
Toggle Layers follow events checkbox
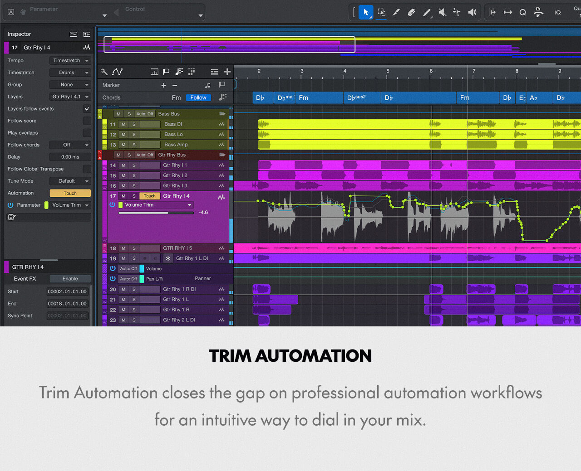tap(87, 109)
